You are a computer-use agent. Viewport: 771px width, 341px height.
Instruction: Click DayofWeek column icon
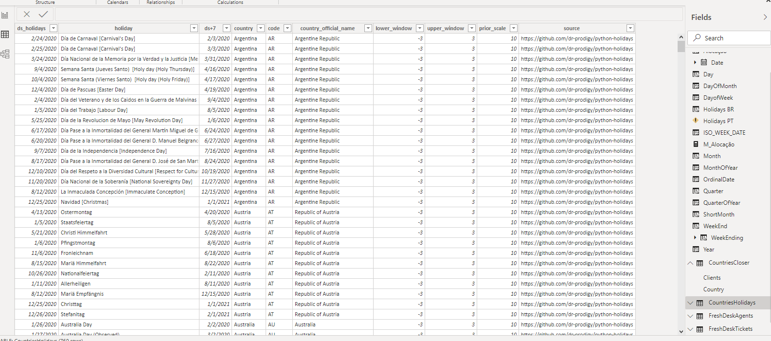point(696,98)
